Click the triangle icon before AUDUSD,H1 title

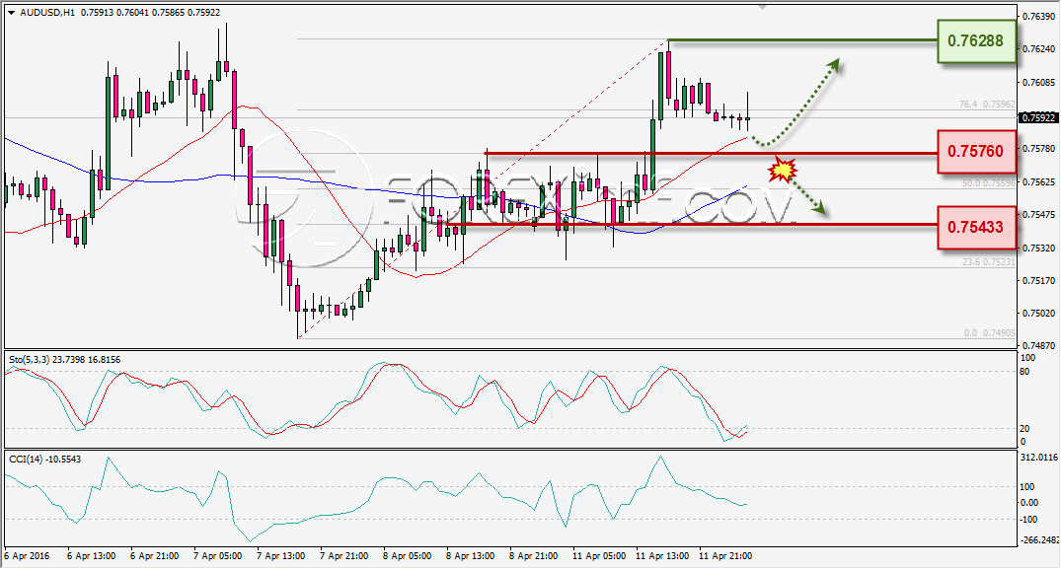pos(13,12)
